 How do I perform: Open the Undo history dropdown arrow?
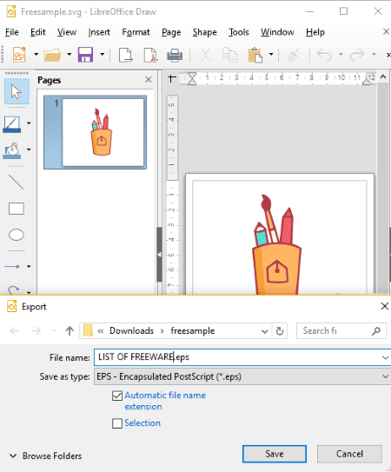(x=341, y=55)
